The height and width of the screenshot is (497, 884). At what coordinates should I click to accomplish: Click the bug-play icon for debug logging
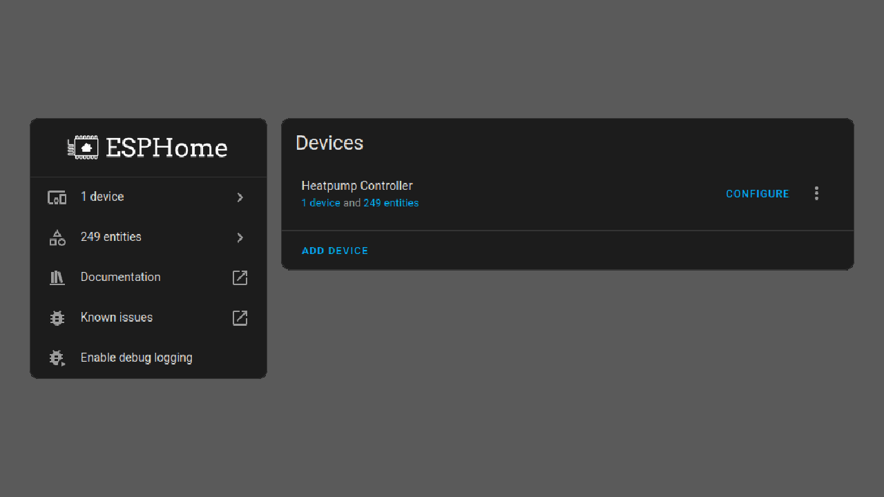click(x=57, y=358)
